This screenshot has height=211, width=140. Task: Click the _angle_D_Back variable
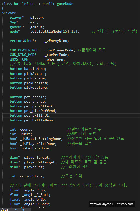coord(36,204)
